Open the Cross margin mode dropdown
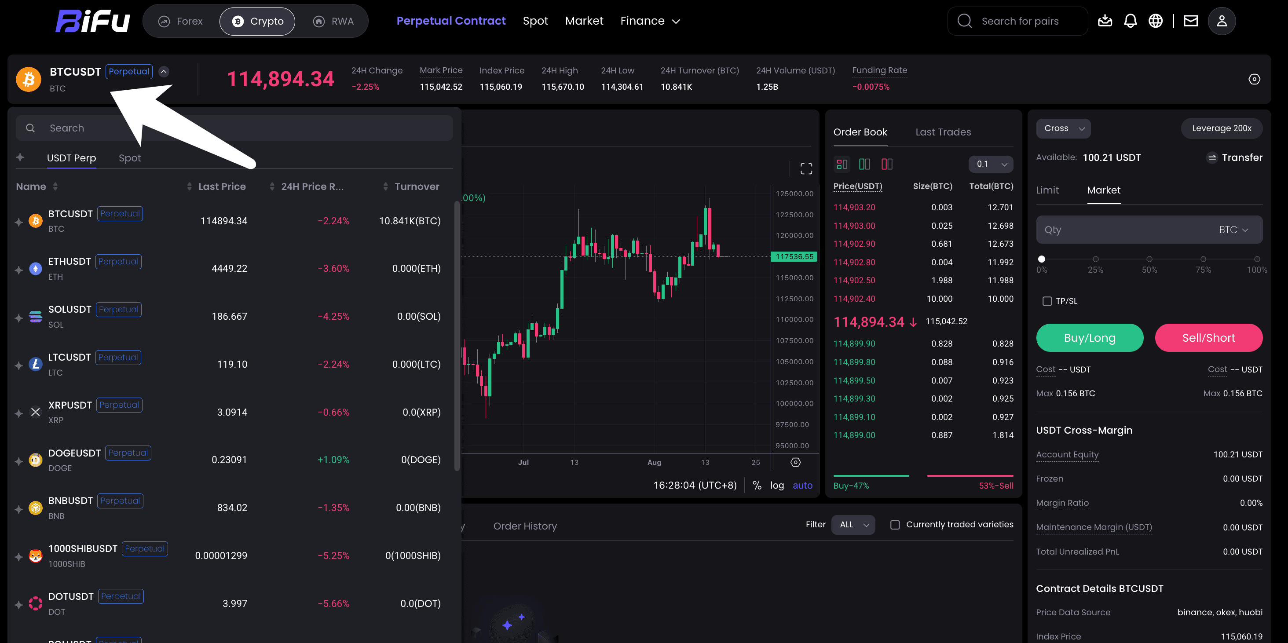 pos(1063,128)
